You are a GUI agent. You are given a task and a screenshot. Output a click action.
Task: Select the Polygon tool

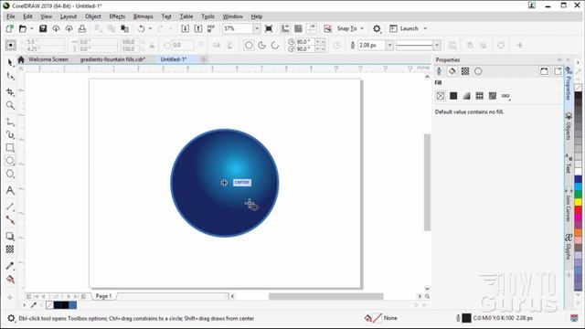click(x=10, y=174)
